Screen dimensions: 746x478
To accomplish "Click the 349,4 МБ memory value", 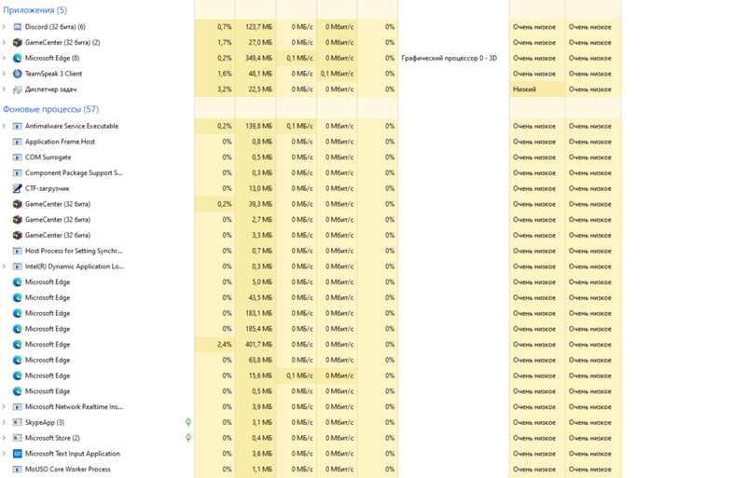I will click(258, 58).
